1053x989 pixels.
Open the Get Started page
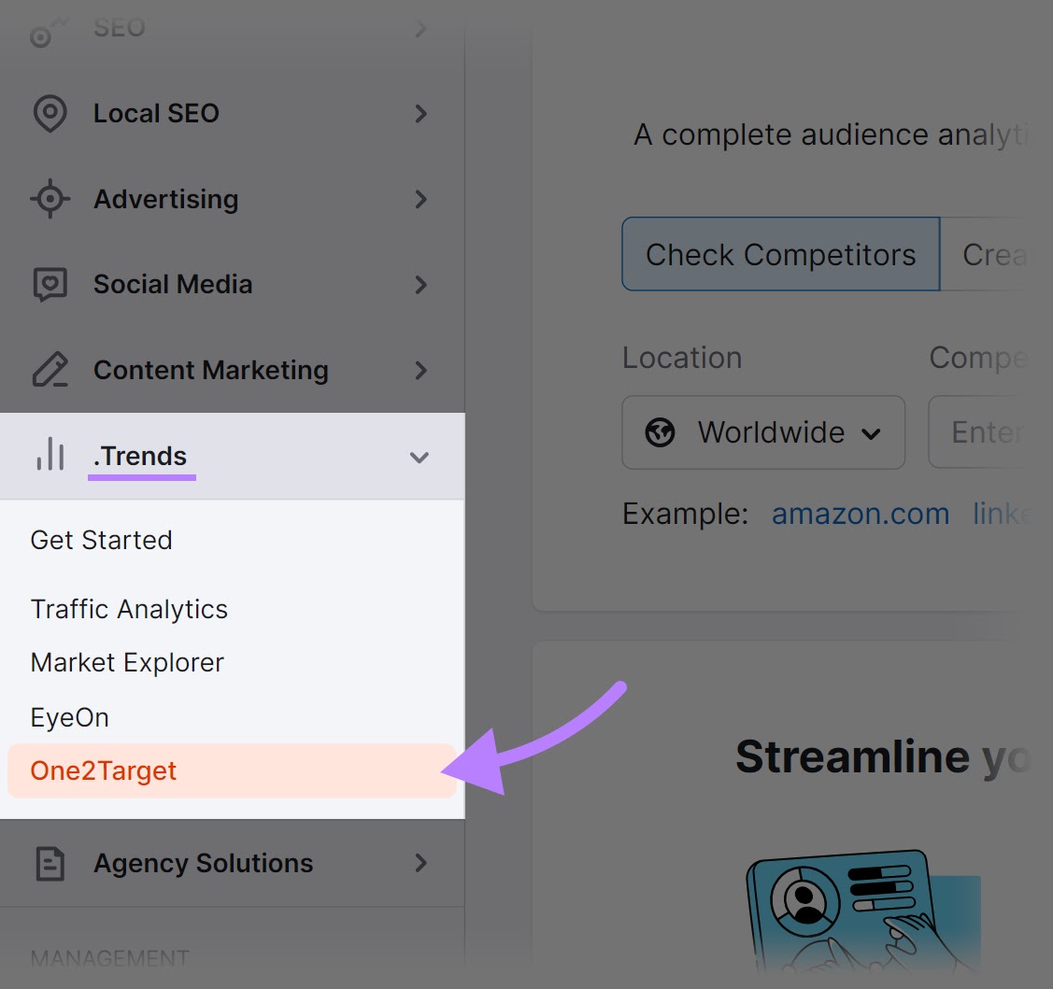click(101, 540)
